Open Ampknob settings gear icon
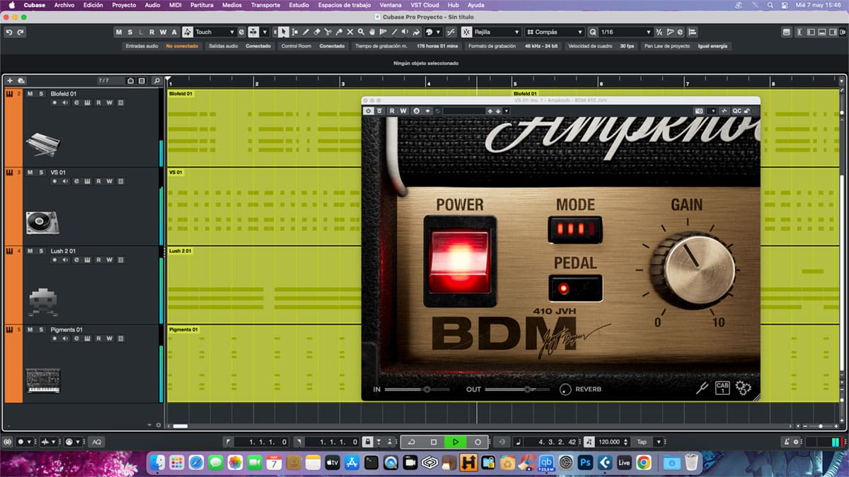Viewport: 849px width, 477px height. tap(743, 388)
